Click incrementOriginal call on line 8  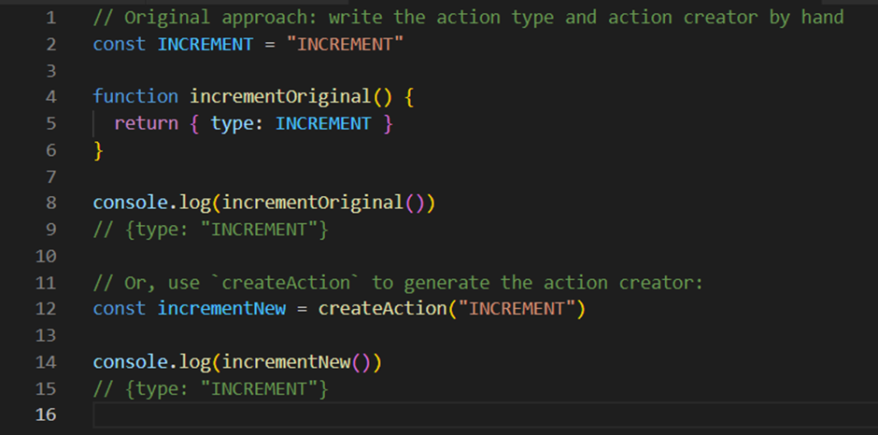pyautogui.click(x=313, y=203)
